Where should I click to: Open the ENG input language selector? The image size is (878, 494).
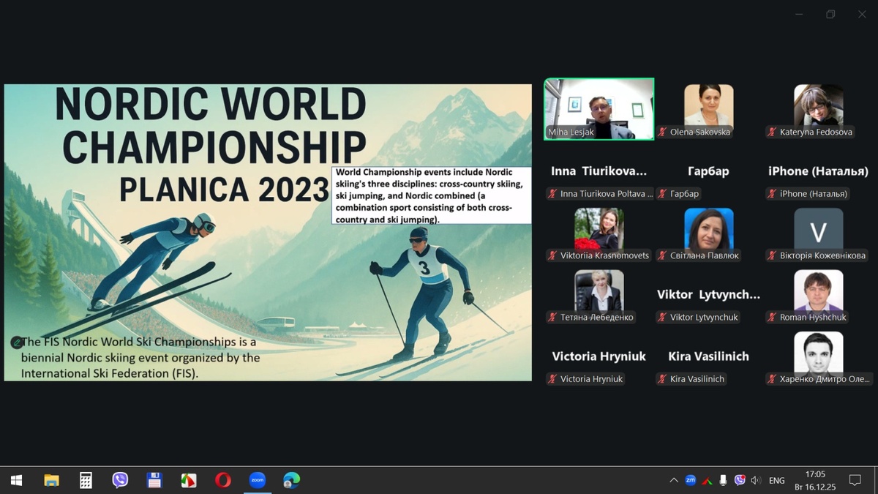[776, 480]
